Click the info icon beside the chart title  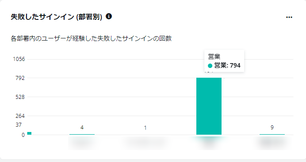click(109, 16)
